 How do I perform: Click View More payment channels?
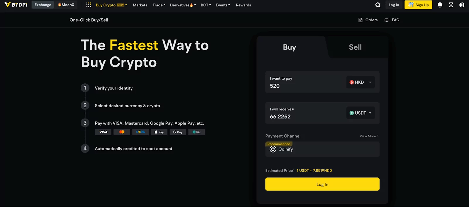369,136
